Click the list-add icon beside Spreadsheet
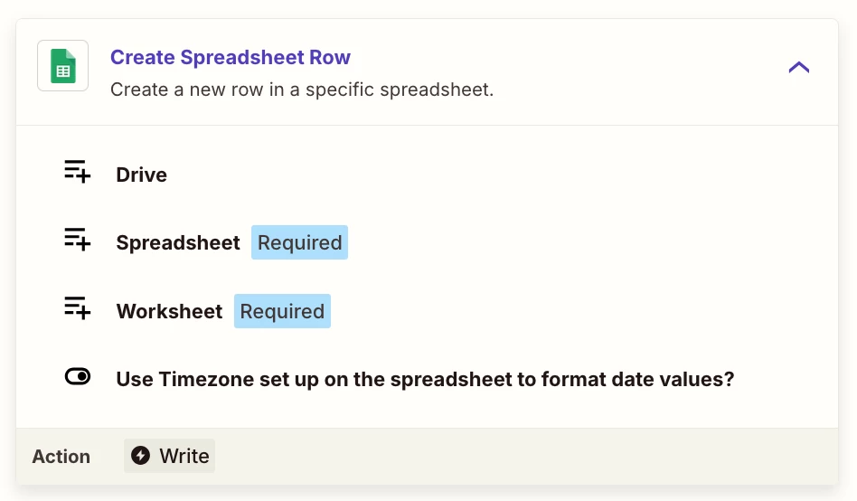The height and width of the screenshot is (501, 857). (78, 241)
